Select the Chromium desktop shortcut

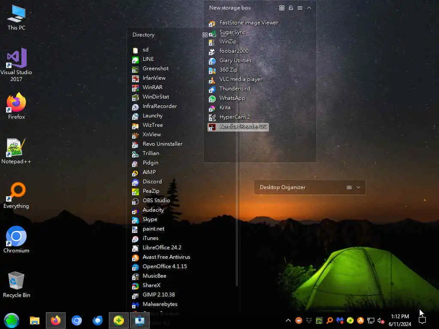(16, 240)
